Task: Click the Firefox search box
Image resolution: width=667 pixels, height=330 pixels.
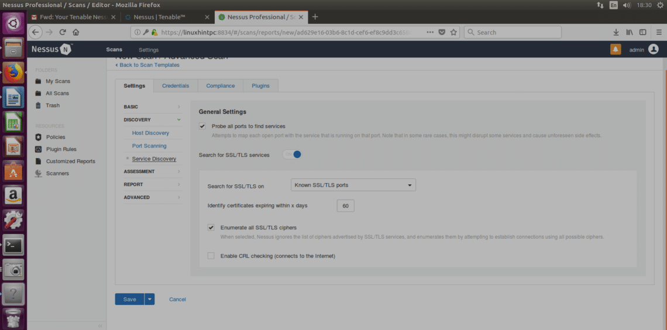Action: (513, 32)
